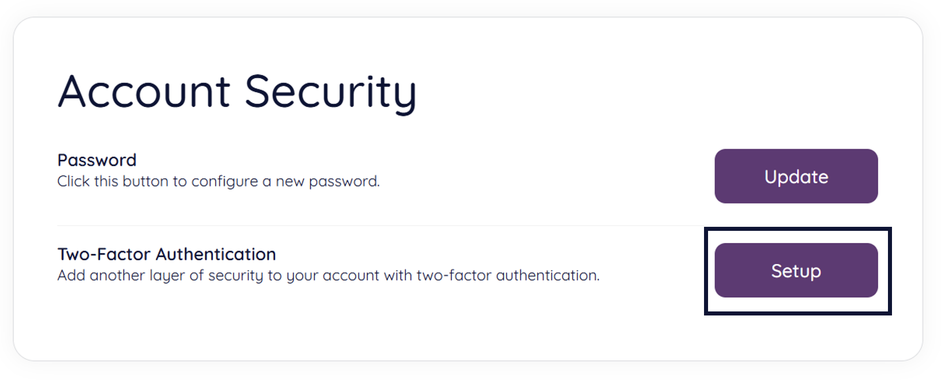Click the word "Security" in the heading

click(330, 92)
